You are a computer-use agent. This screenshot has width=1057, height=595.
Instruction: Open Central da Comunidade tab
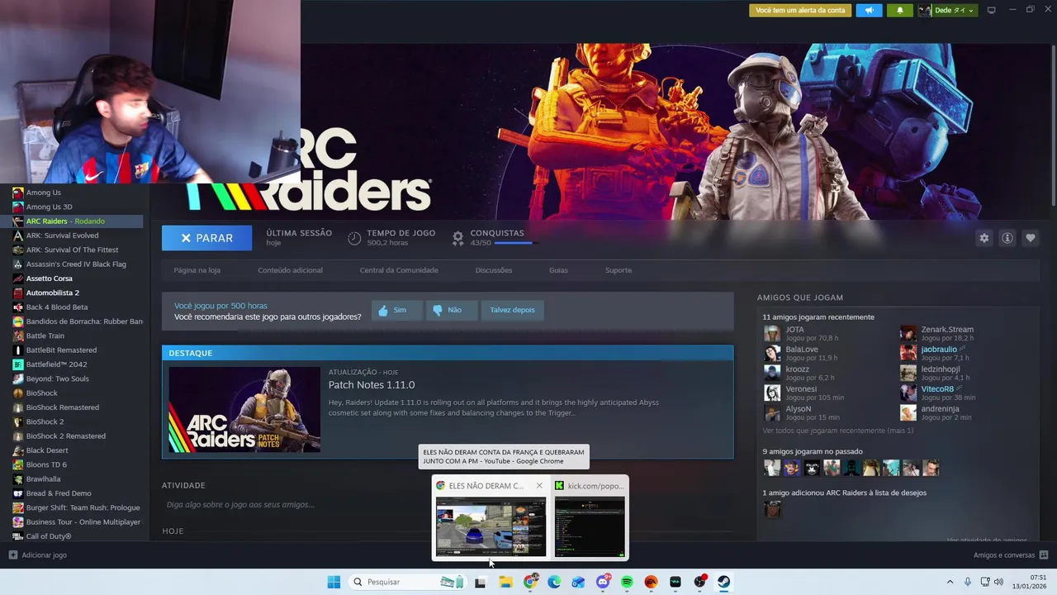(399, 270)
